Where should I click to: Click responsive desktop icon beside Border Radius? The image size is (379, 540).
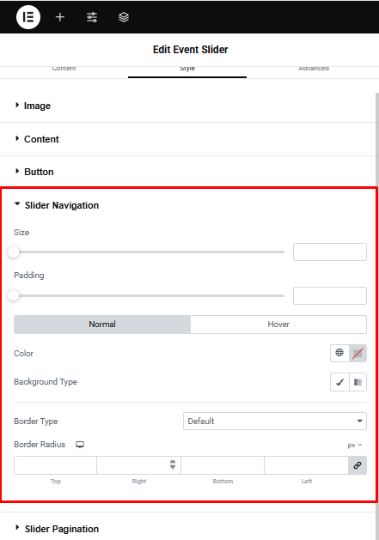(x=80, y=445)
